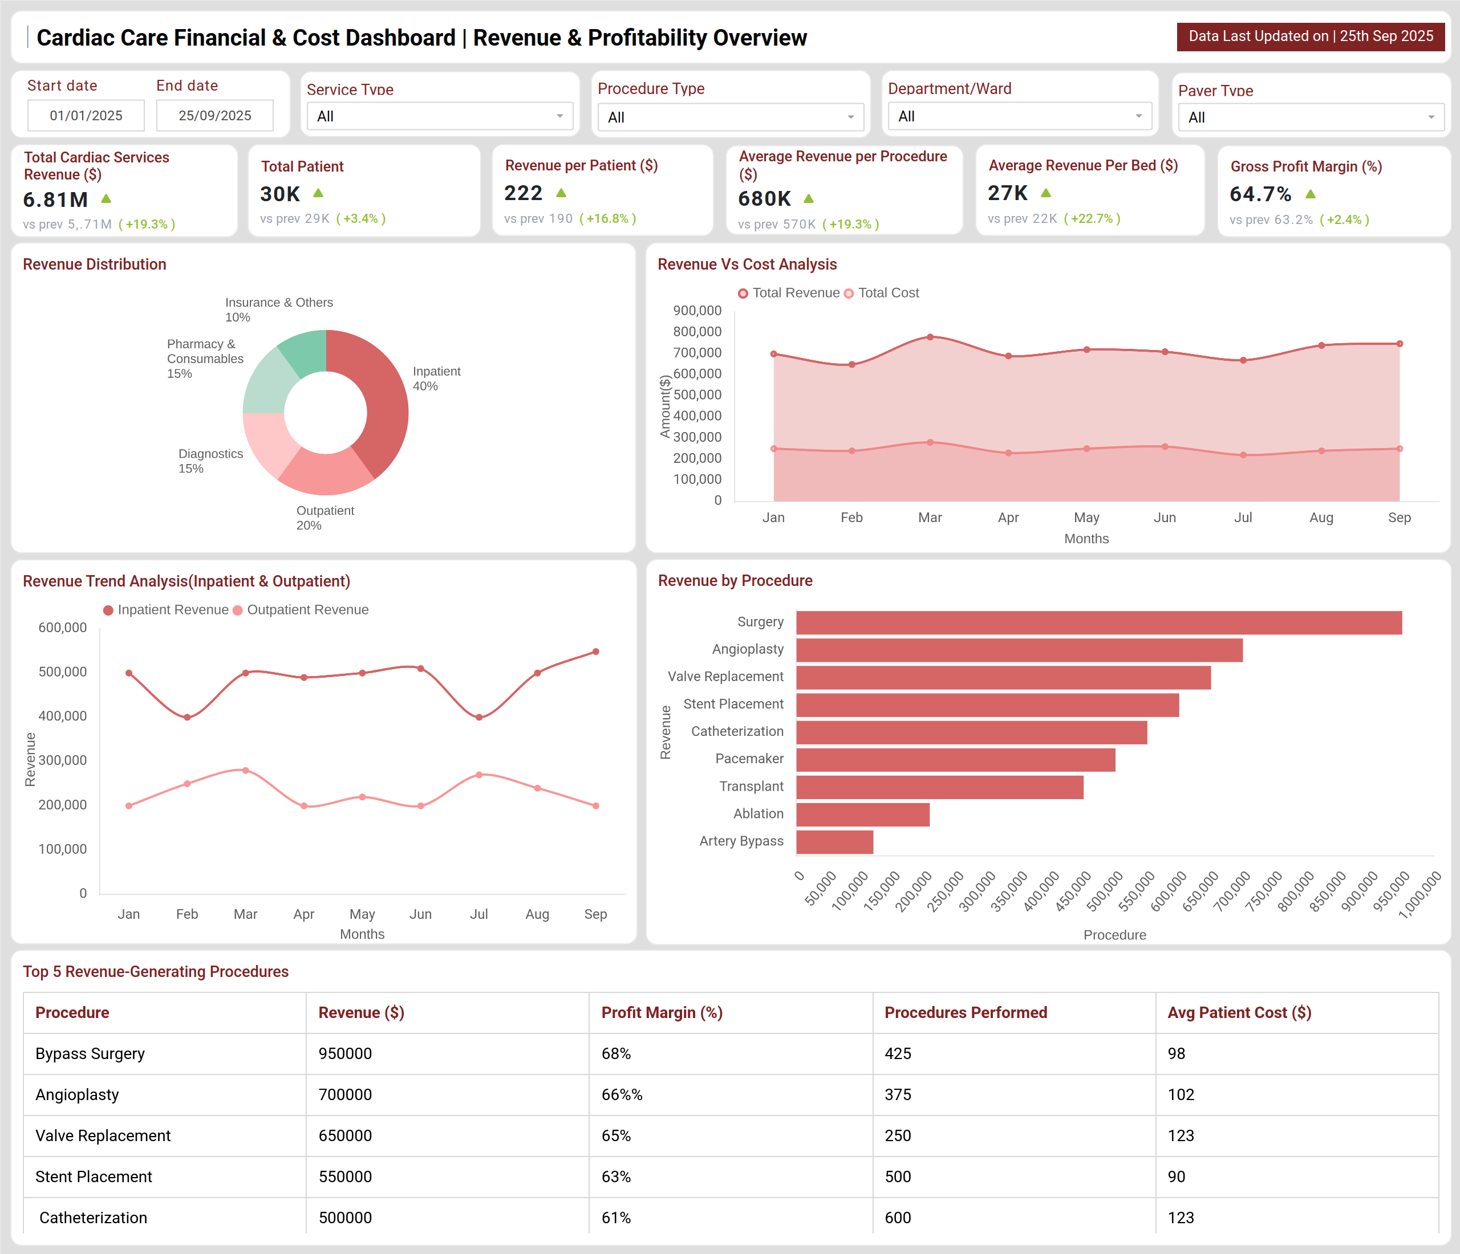Viewport: 1460px width, 1254px height.
Task: Click green up arrow beside 222 Revenue per Patient
Action: click(562, 193)
